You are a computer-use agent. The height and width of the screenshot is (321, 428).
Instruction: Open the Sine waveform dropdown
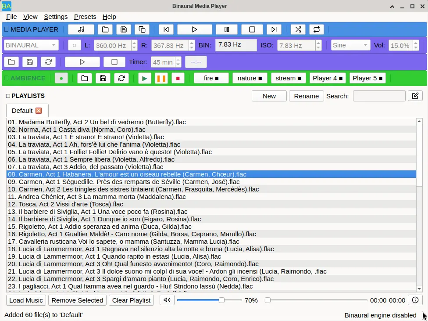(x=350, y=45)
